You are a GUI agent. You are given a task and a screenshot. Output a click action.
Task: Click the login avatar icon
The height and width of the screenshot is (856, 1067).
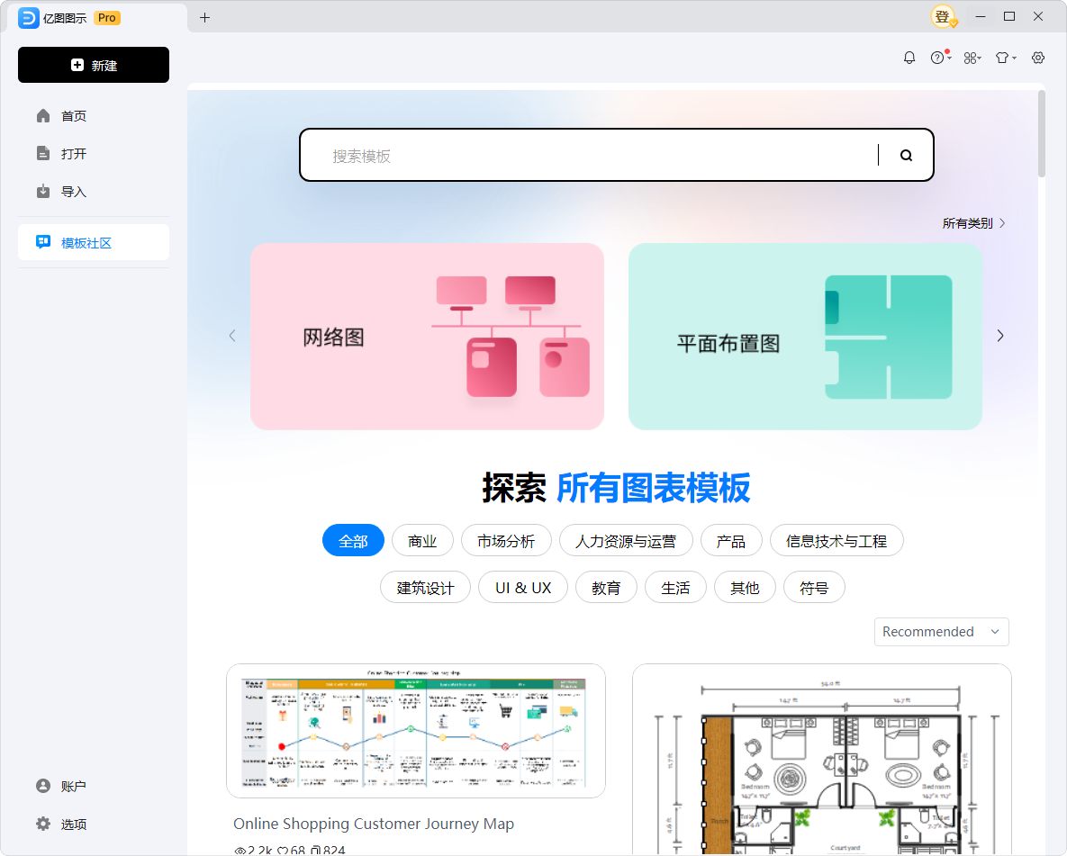click(943, 16)
